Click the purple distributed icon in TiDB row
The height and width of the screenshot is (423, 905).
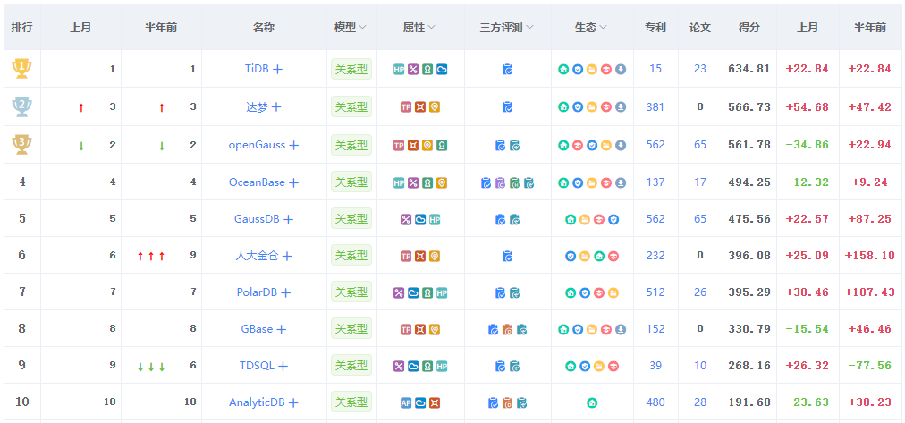pos(413,69)
